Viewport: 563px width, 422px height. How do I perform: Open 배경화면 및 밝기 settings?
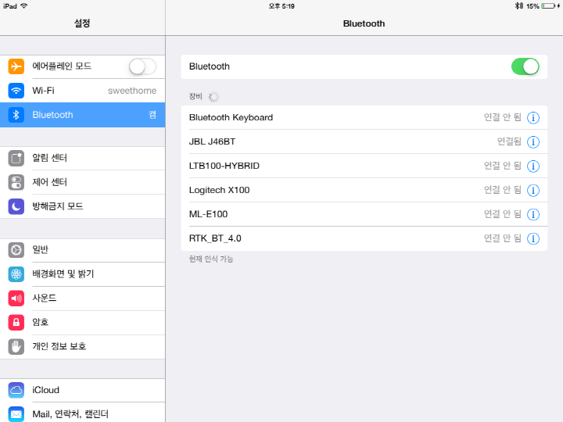pyautogui.click(x=83, y=274)
